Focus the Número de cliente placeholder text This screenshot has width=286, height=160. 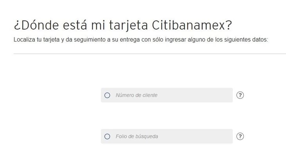(136, 95)
